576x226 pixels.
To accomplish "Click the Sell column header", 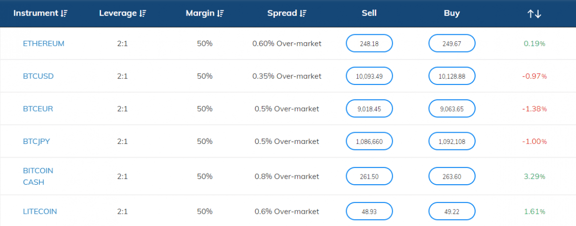I will pos(369,13).
